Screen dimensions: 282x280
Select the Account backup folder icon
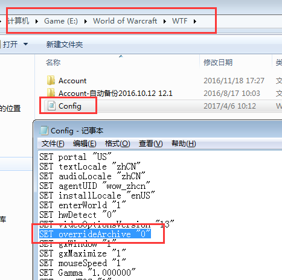[51, 92]
